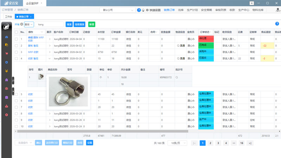
Task: Check the checkbox for order row 7
Action: pyautogui.click(x=16, y=107)
